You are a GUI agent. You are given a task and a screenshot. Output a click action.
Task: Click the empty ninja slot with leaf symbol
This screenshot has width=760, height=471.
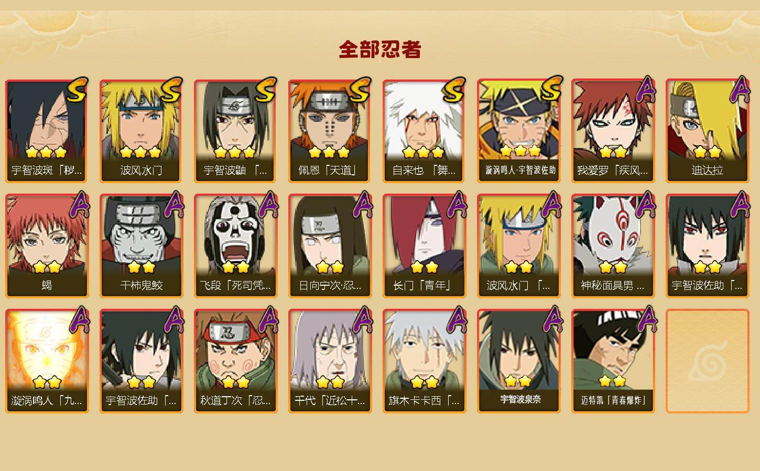[x=707, y=361]
